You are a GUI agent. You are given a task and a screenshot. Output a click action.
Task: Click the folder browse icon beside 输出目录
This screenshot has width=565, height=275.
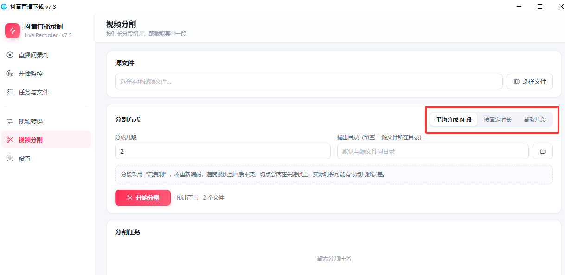tap(542, 151)
